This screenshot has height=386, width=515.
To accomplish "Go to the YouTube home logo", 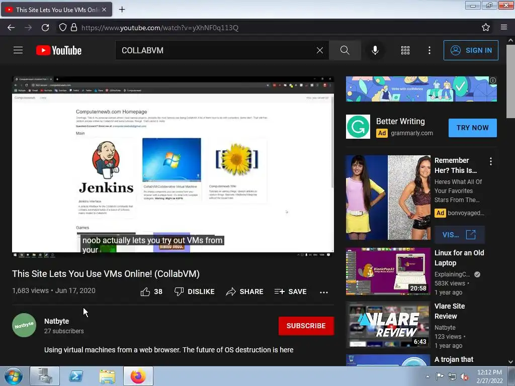I will [x=59, y=50].
